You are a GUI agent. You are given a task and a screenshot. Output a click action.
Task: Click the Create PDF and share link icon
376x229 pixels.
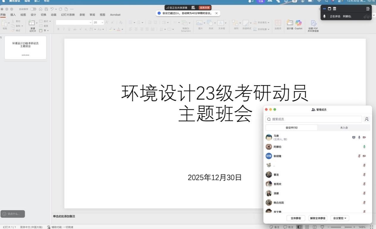coord(313,24)
